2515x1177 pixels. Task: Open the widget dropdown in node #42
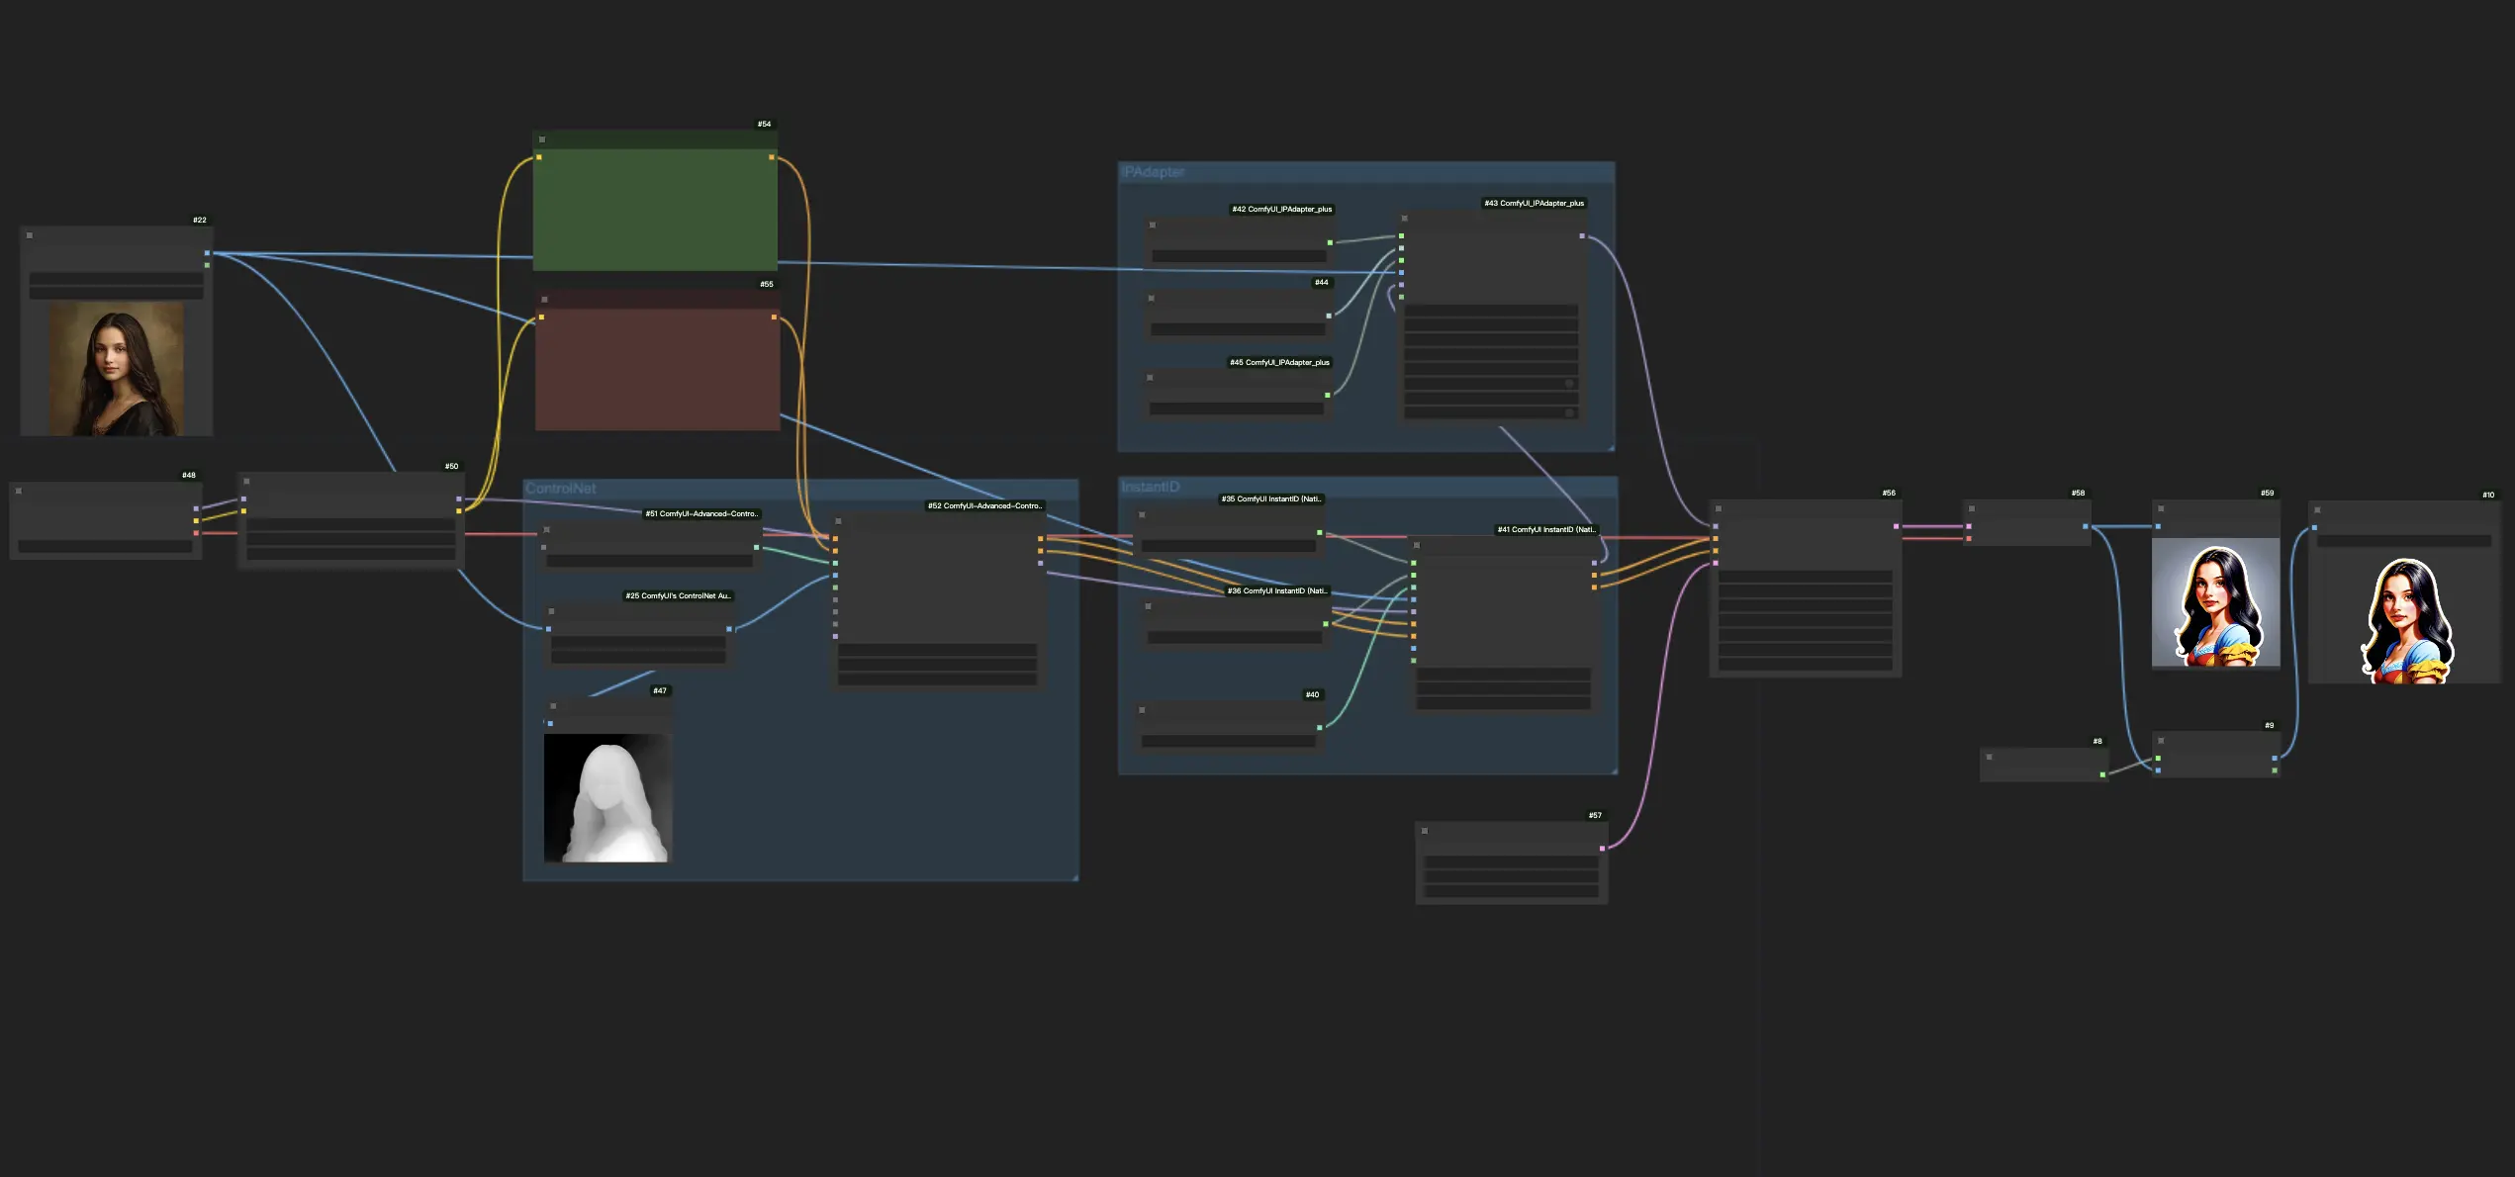coord(1239,256)
